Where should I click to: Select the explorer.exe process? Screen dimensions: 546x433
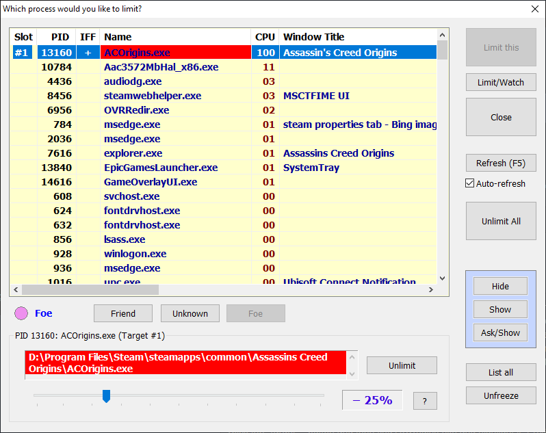(x=223, y=153)
